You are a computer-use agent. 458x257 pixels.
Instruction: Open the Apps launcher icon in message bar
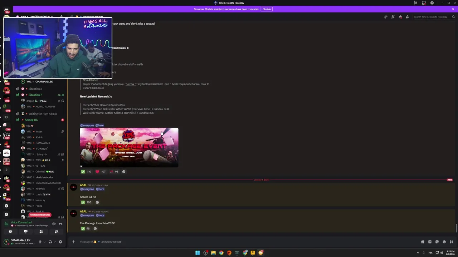click(x=451, y=242)
